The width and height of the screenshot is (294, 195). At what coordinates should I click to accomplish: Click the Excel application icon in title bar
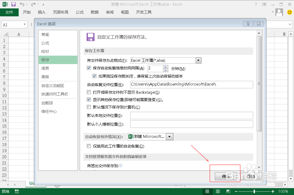pyautogui.click(x=5, y=4)
